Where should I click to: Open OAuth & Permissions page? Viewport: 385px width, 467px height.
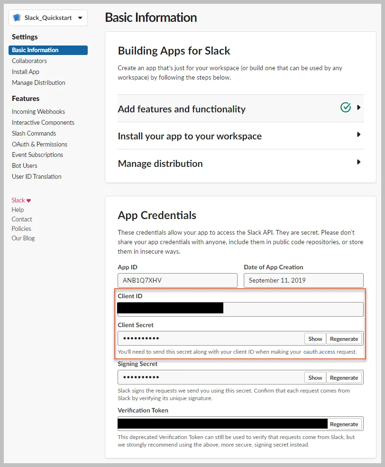tap(40, 144)
